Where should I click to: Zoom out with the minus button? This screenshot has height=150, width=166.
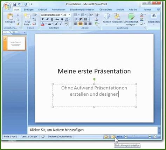(126, 136)
